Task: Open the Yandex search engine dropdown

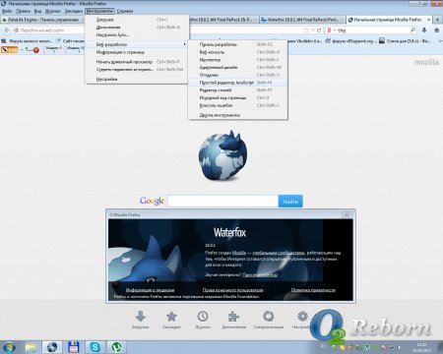Action: pyautogui.click(x=331, y=30)
